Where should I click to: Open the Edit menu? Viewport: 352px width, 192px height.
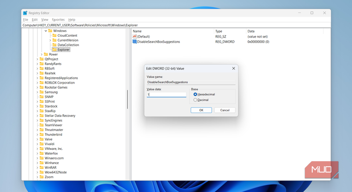tap(35, 20)
